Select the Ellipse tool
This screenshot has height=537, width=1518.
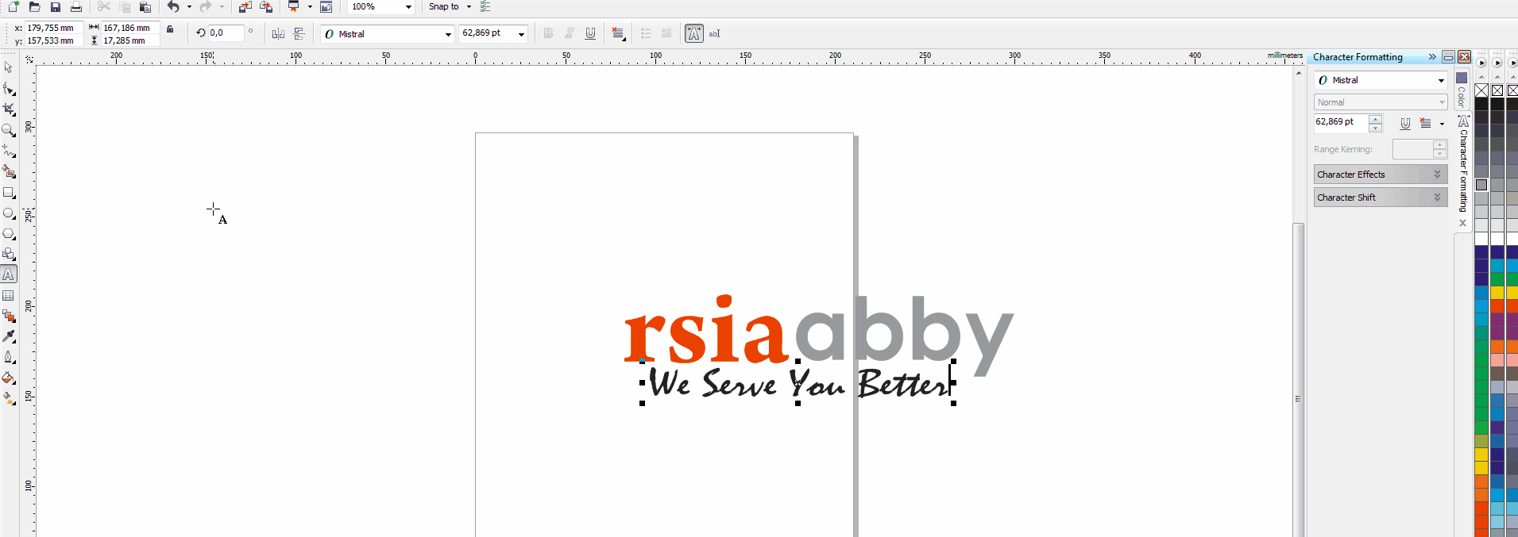pyautogui.click(x=9, y=213)
